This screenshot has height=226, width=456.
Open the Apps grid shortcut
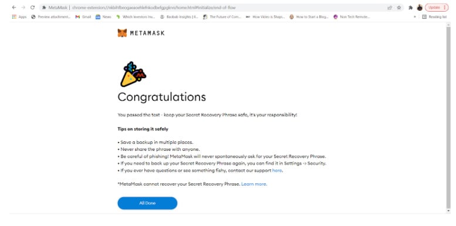pyautogui.click(x=19, y=17)
